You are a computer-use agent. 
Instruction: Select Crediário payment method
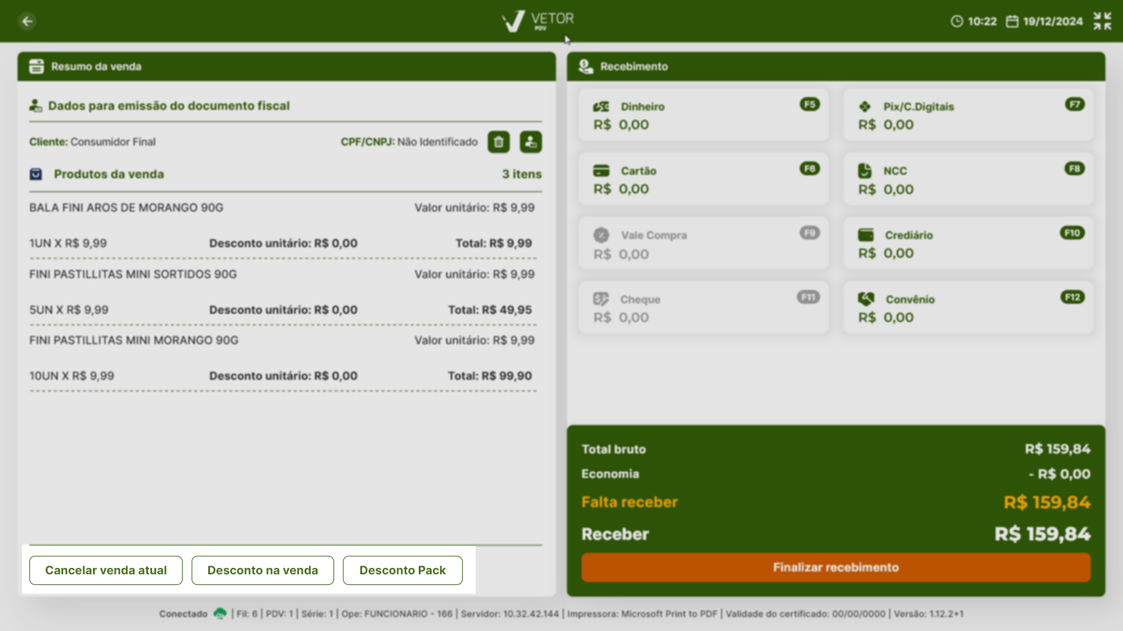point(968,243)
